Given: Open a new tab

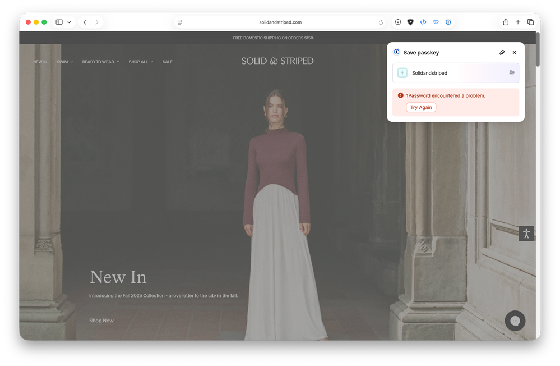Looking at the screenshot, I should [x=518, y=22].
